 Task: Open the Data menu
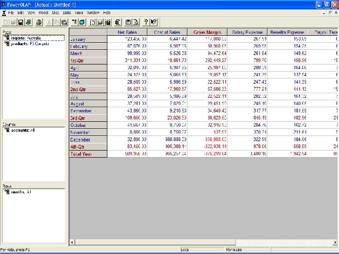click(x=67, y=13)
